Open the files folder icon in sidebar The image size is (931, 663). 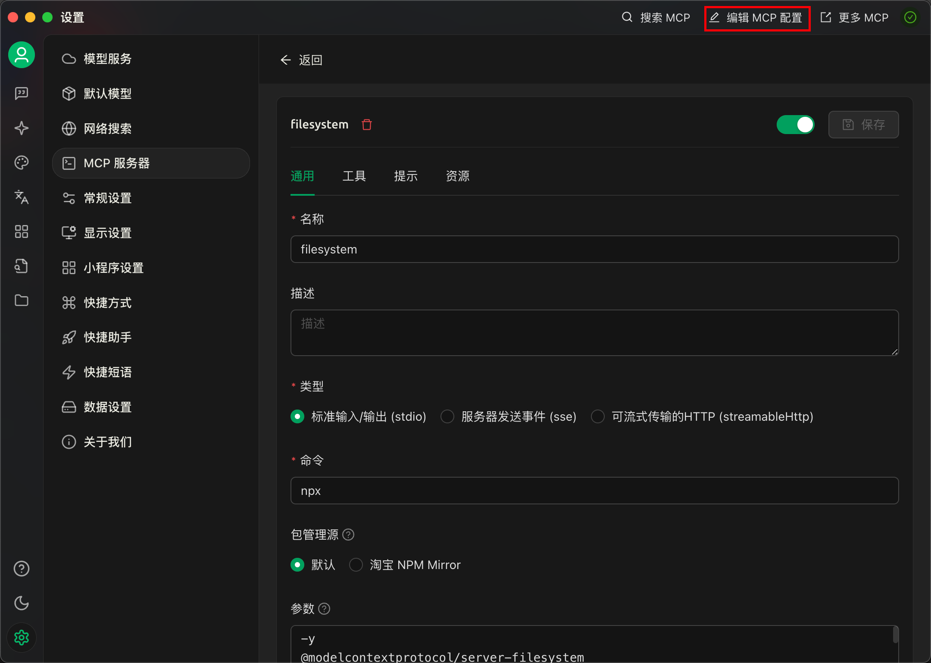point(22,300)
